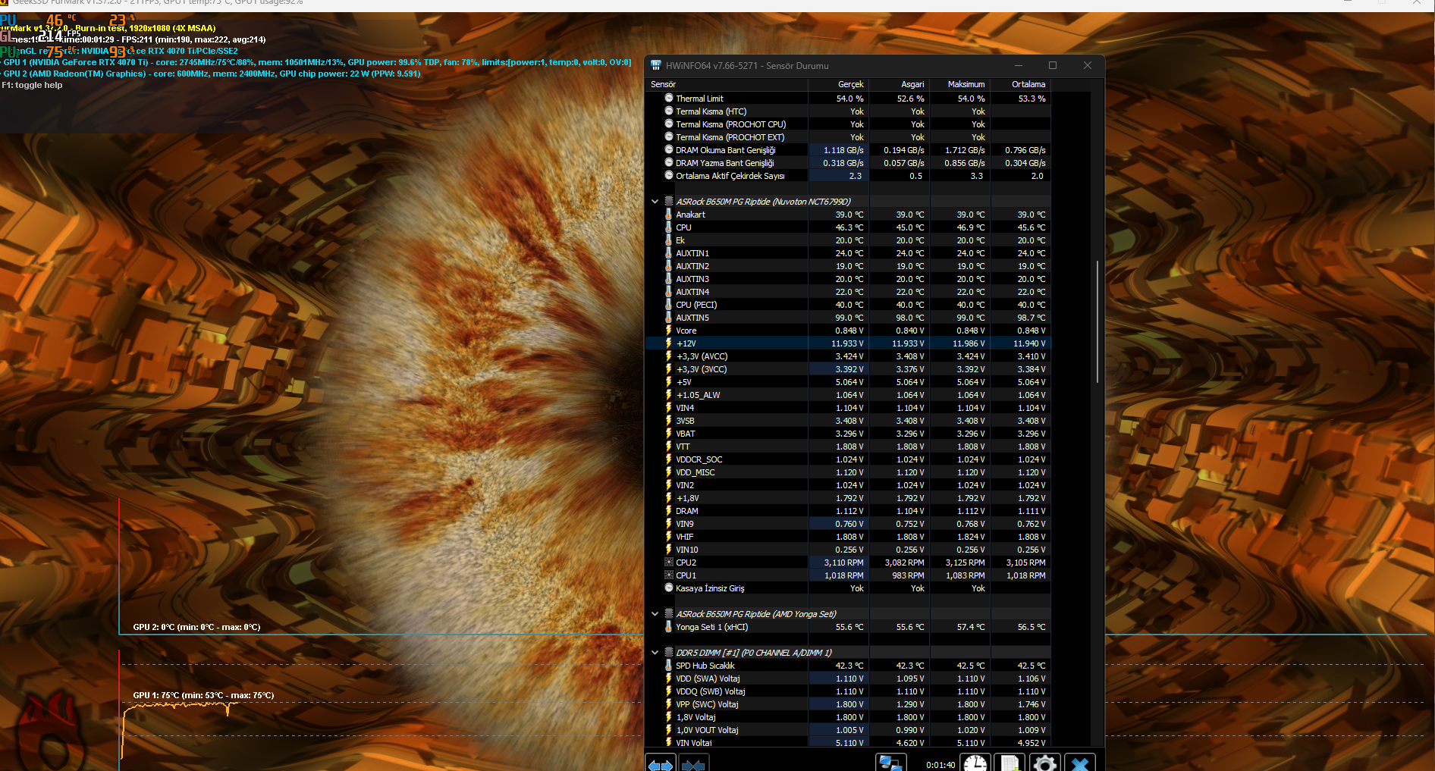Close the HWiNFO64 Sensör Durumu window
1435x771 pixels.
pos(1087,65)
